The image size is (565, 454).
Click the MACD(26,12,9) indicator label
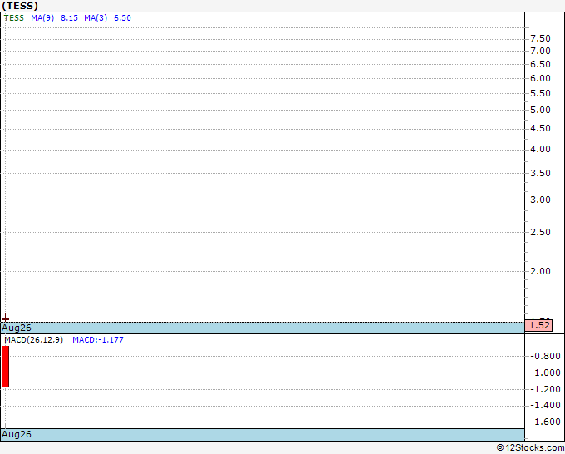[33, 340]
